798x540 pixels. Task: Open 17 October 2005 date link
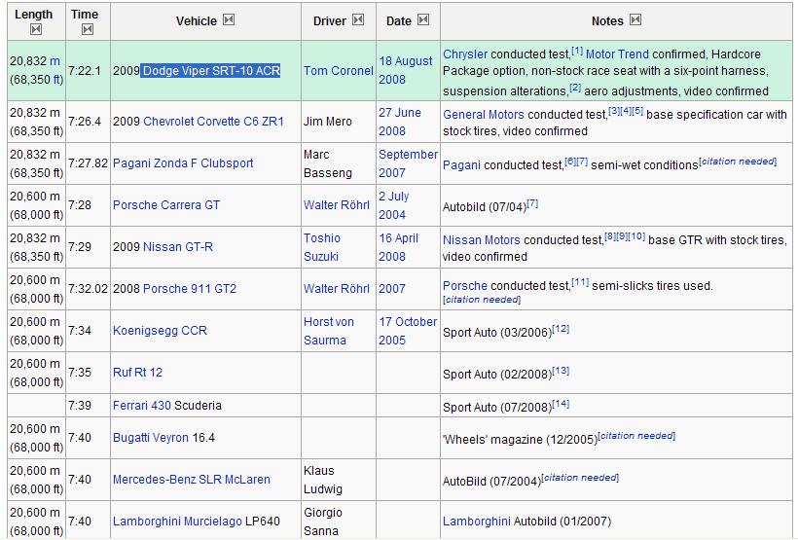pyautogui.click(x=408, y=331)
